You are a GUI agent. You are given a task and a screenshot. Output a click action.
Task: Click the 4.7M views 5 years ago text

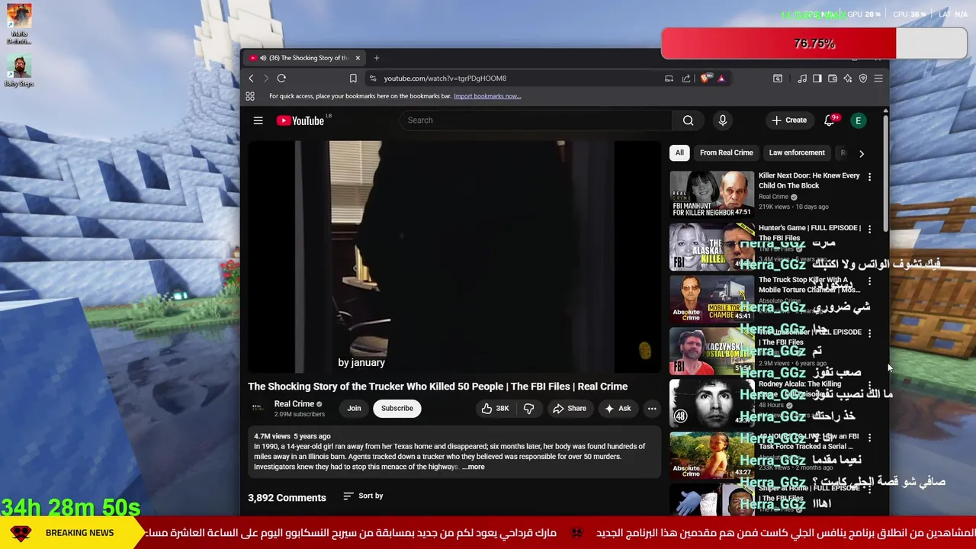[292, 436]
